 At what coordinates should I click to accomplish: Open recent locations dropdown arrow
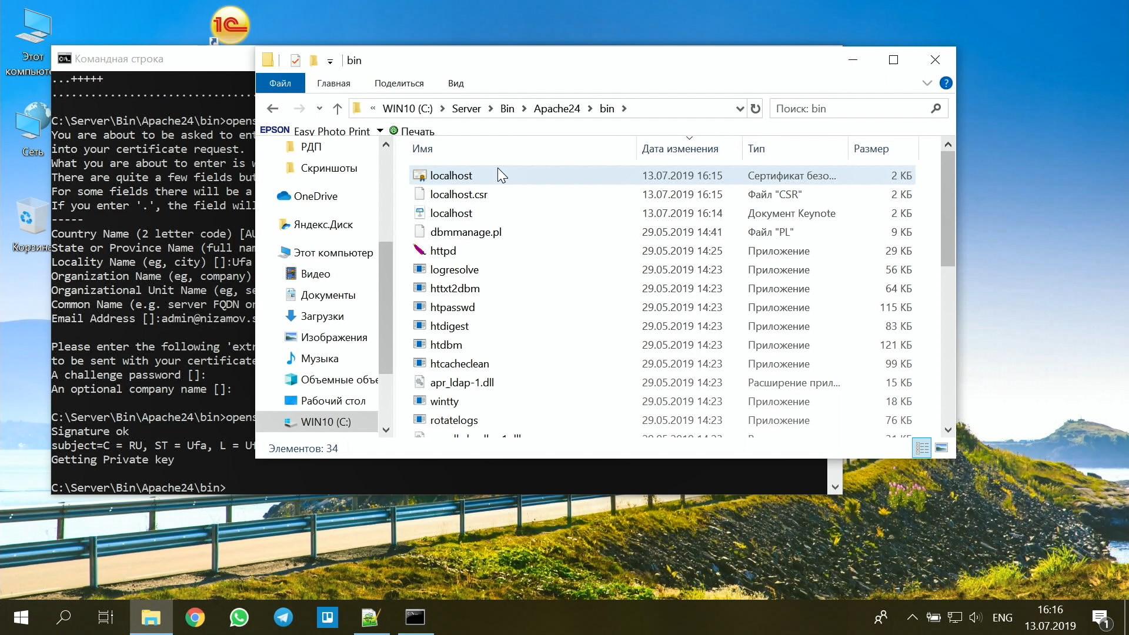click(319, 109)
